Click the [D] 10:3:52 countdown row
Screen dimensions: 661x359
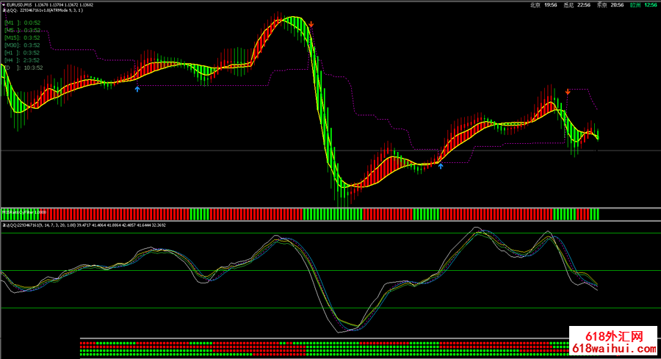point(24,68)
